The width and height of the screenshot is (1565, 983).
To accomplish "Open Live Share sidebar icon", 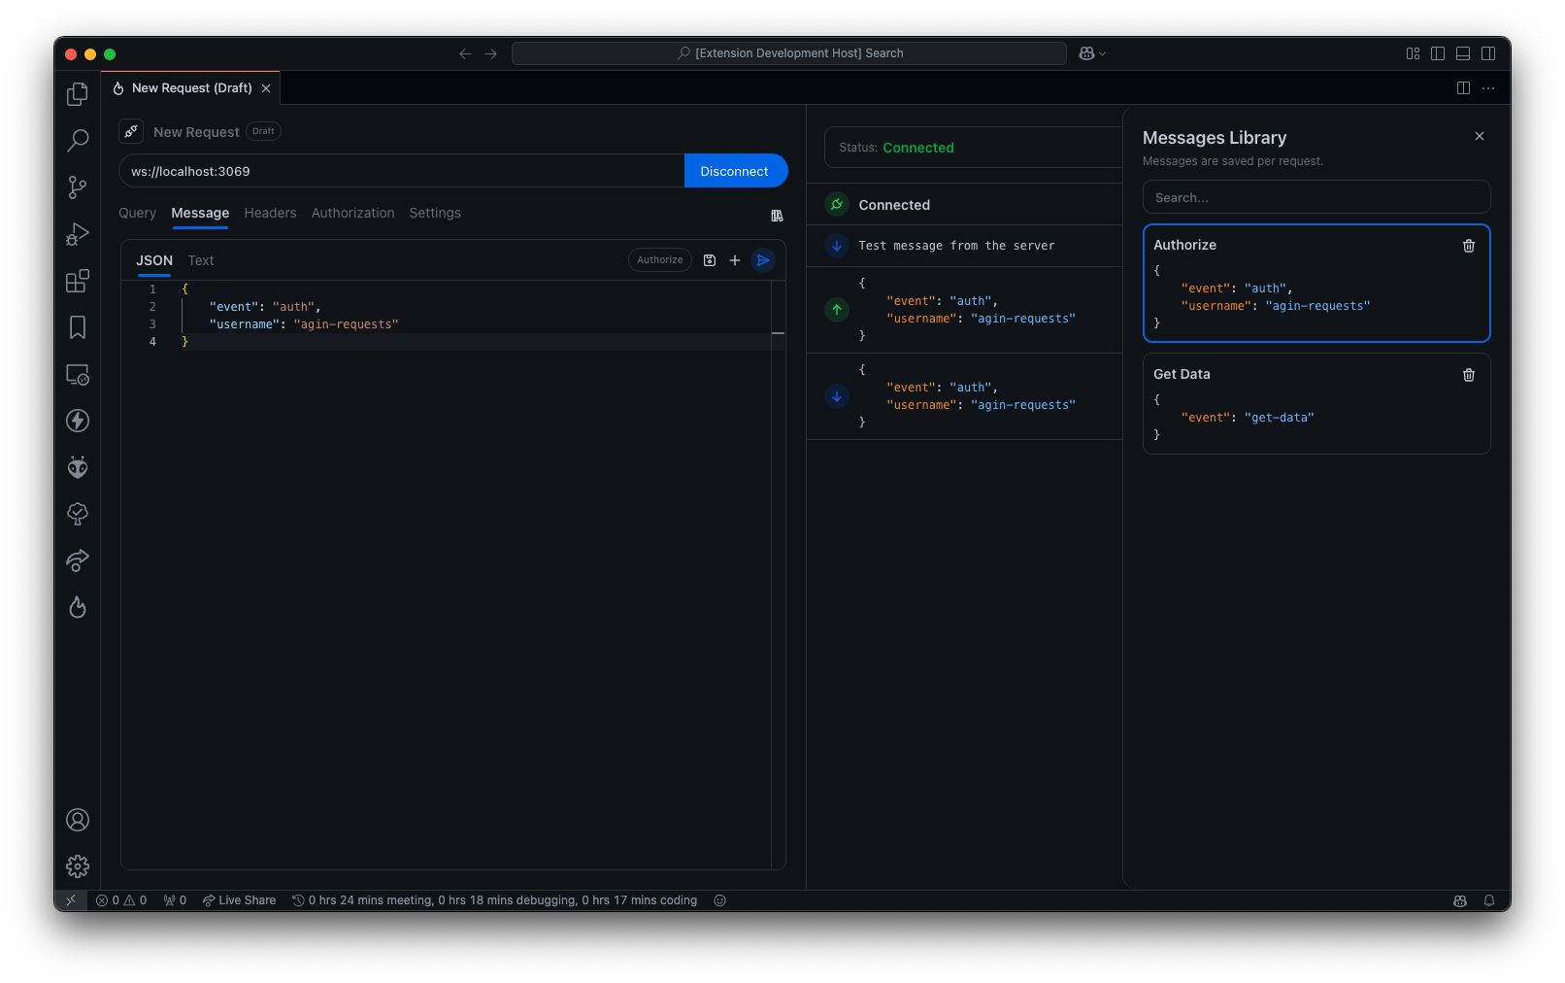I will pyautogui.click(x=78, y=560).
